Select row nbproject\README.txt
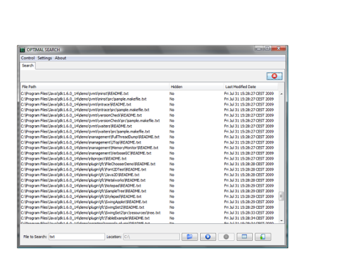 (149, 159)
